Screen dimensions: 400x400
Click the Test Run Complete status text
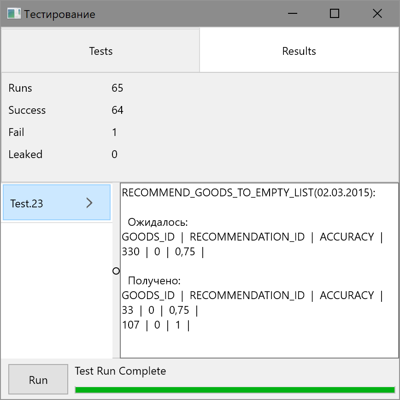[120, 371]
